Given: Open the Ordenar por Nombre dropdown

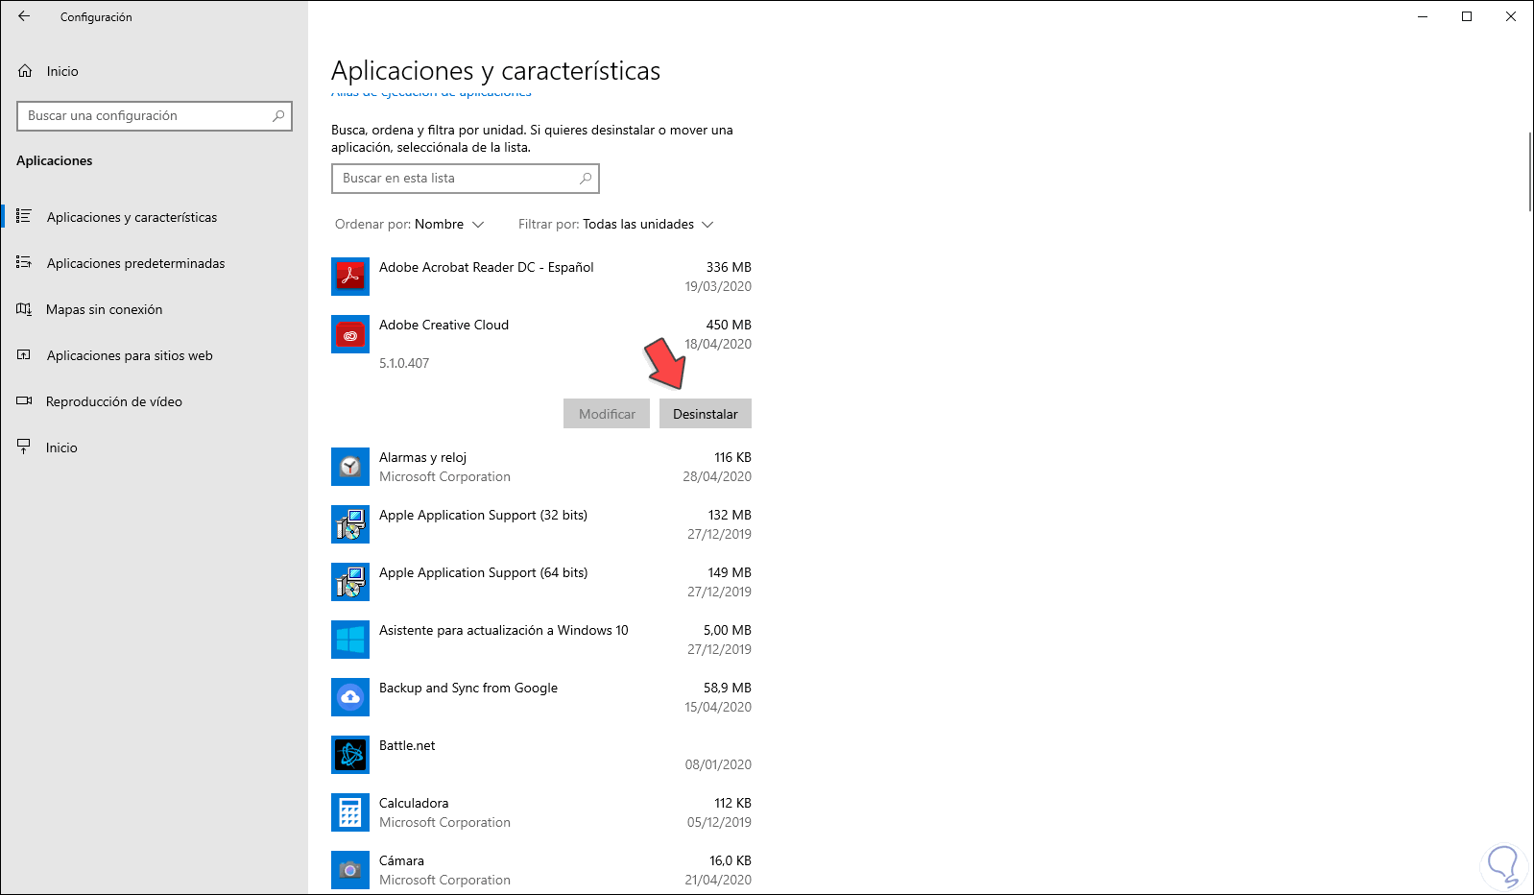Looking at the screenshot, I should (410, 225).
